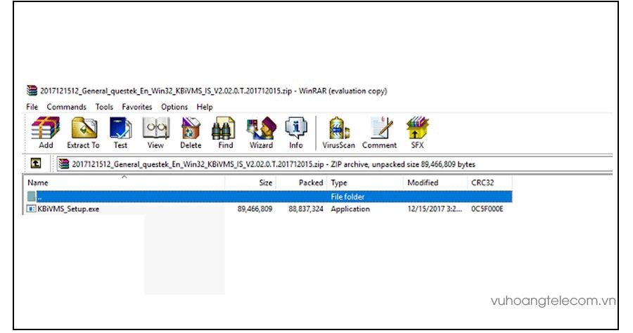Open the Help menu

tap(205, 107)
